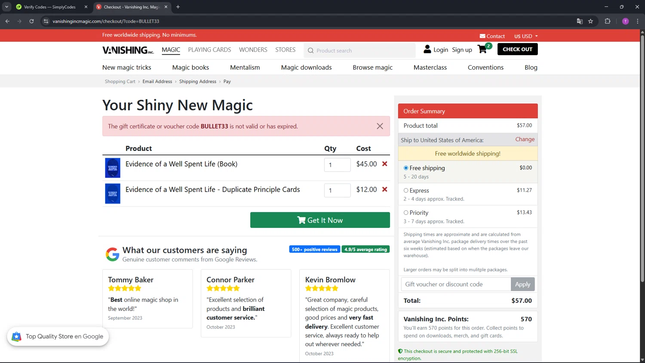Open the MAGIC section
This screenshot has height=363, width=645.
pos(171,50)
